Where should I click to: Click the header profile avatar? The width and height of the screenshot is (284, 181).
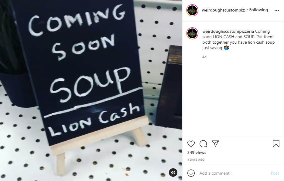click(192, 11)
